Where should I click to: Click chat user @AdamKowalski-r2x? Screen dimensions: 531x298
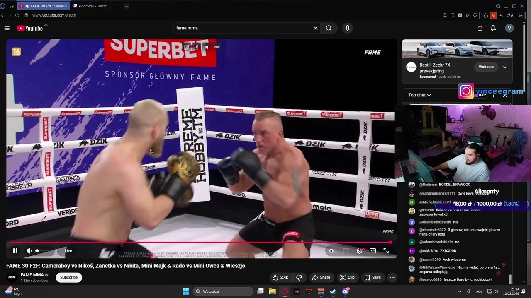436,242
